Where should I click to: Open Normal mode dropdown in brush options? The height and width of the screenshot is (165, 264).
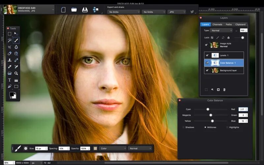[x=140, y=148]
